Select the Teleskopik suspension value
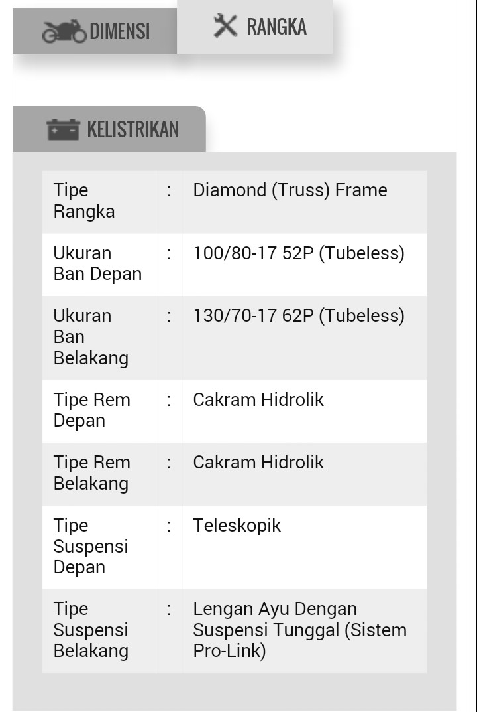 pos(237,526)
